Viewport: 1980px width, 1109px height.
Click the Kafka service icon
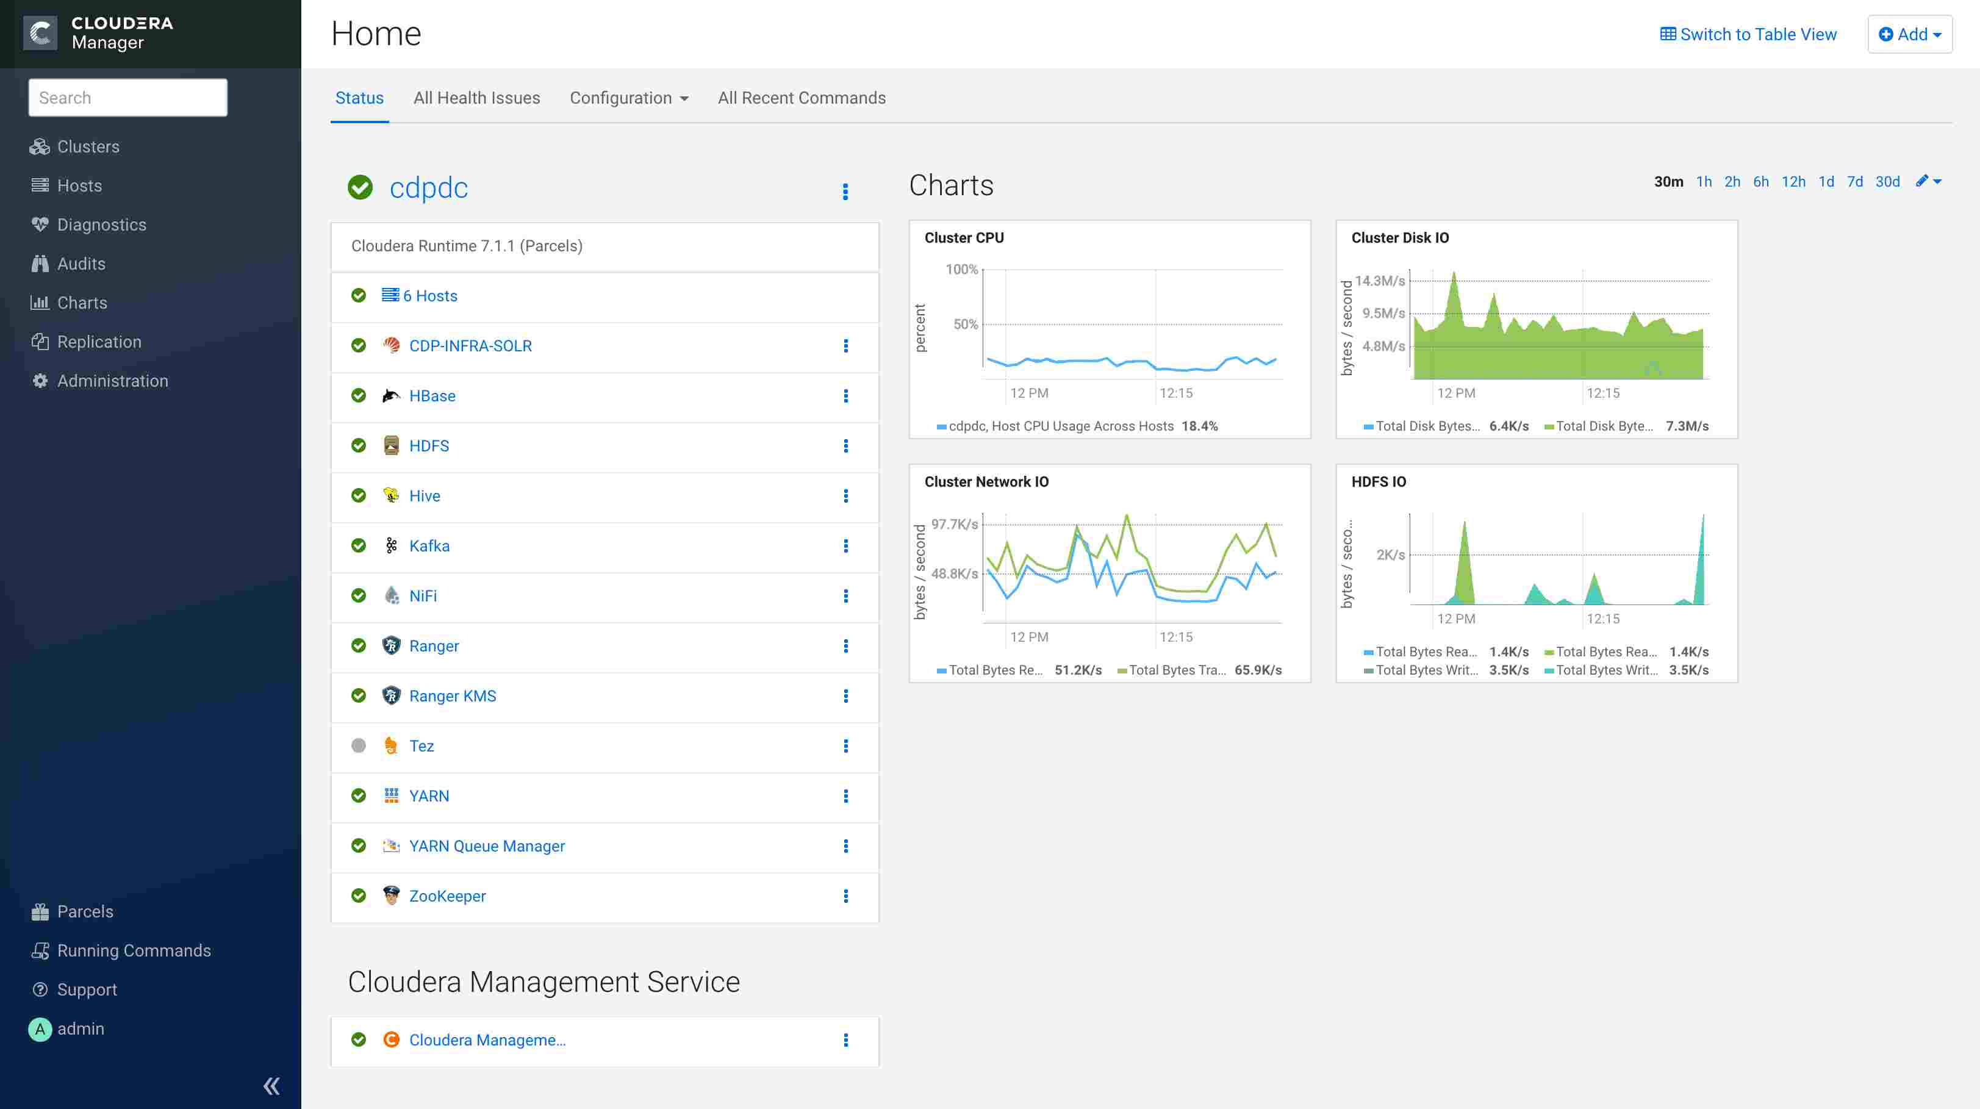coord(391,546)
